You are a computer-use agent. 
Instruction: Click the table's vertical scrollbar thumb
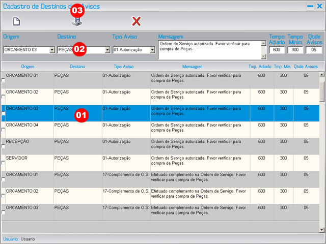click(x=321, y=90)
